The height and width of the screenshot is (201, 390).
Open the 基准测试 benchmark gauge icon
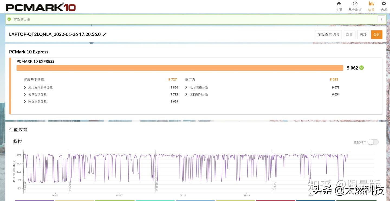pos(355,4)
